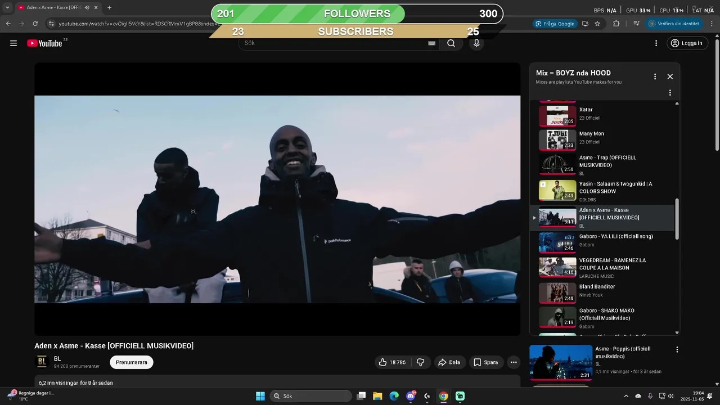Select Gaboro - YA LILI playlist item

pyautogui.click(x=603, y=242)
